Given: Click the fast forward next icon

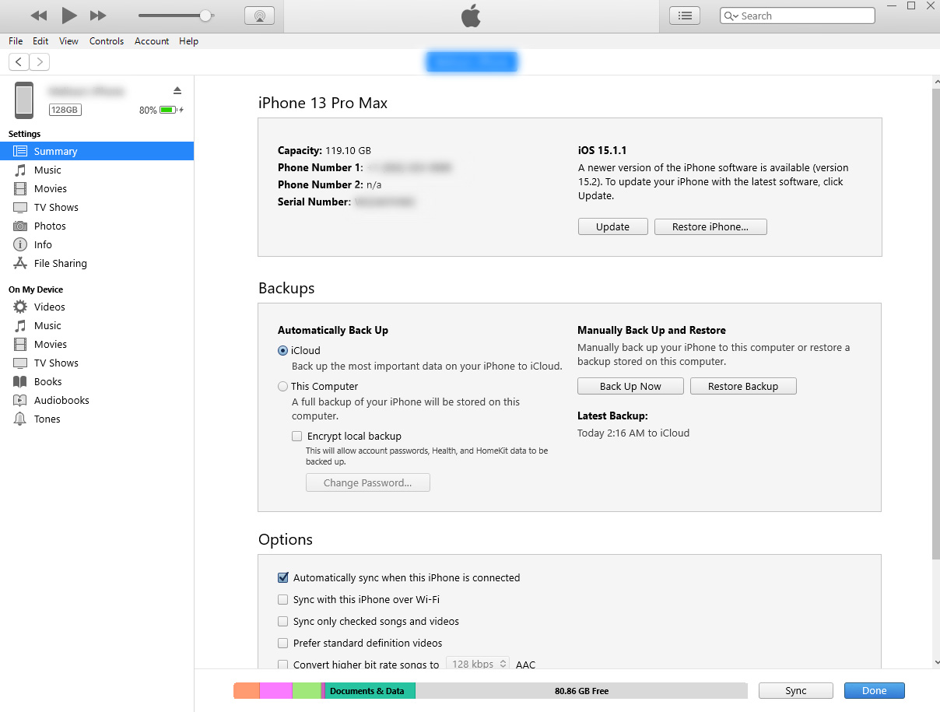Looking at the screenshot, I should tap(98, 16).
